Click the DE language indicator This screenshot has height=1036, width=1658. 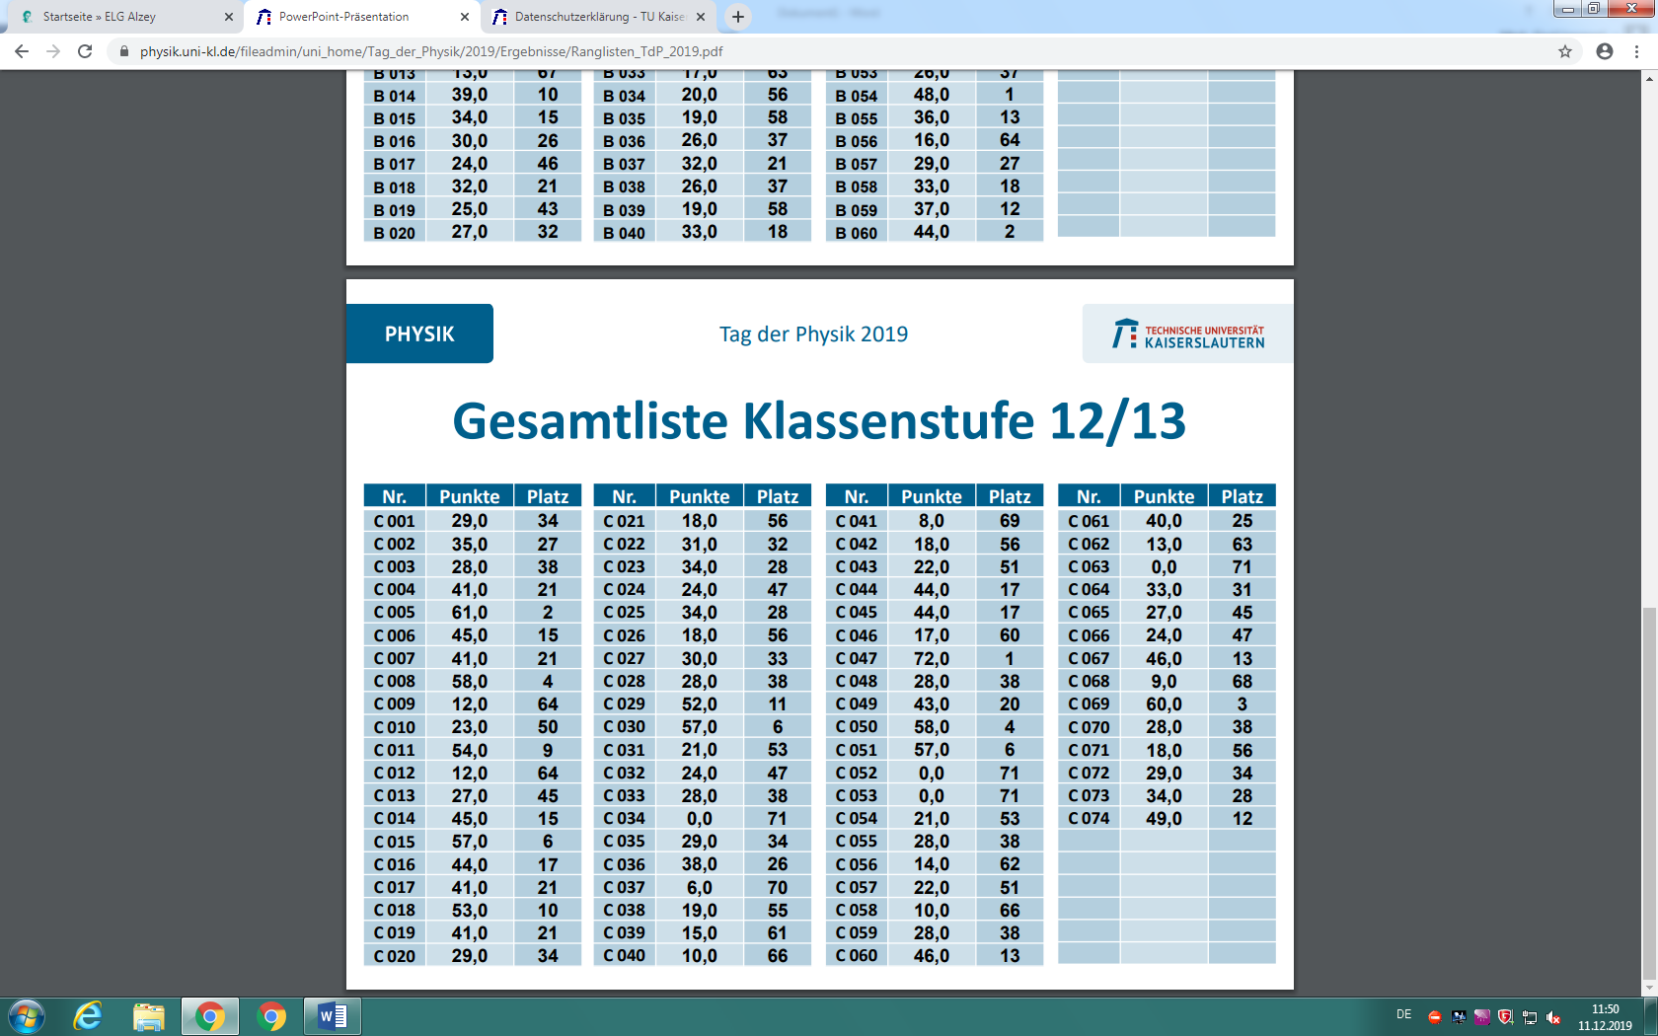click(x=1403, y=1014)
